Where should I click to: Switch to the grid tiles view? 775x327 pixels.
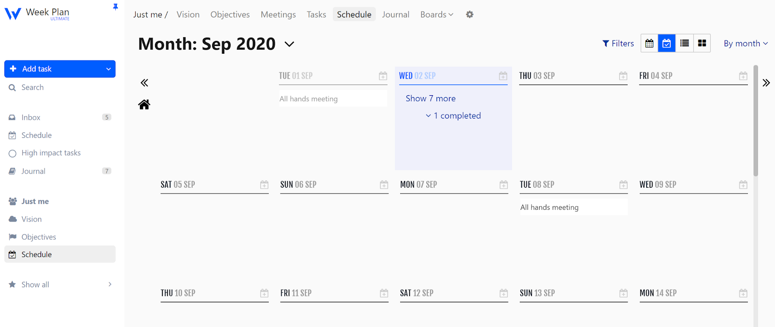click(702, 44)
